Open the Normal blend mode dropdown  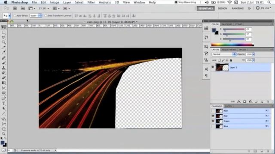(224, 54)
